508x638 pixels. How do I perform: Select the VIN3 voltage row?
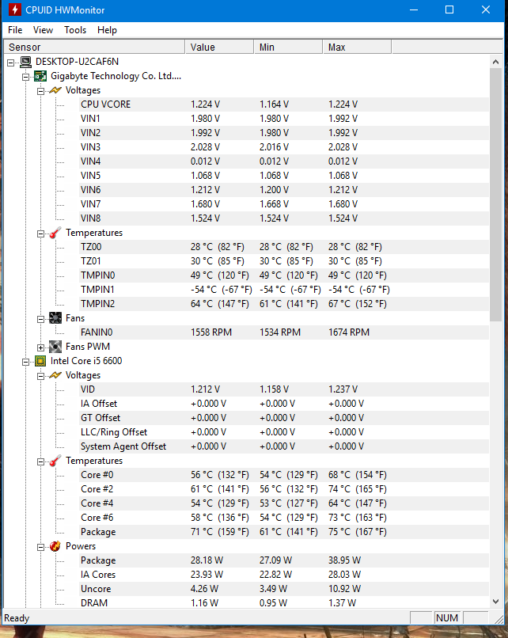284,147
